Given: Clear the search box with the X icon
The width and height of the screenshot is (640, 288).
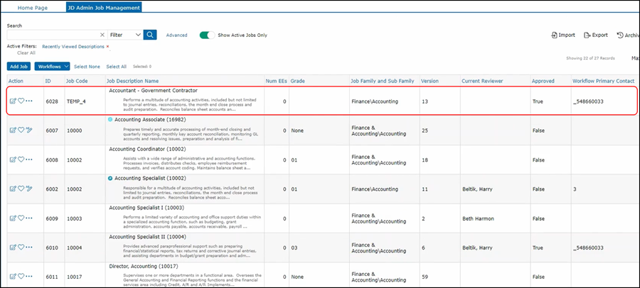Looking at the screenshot, I should pos(102,34).
